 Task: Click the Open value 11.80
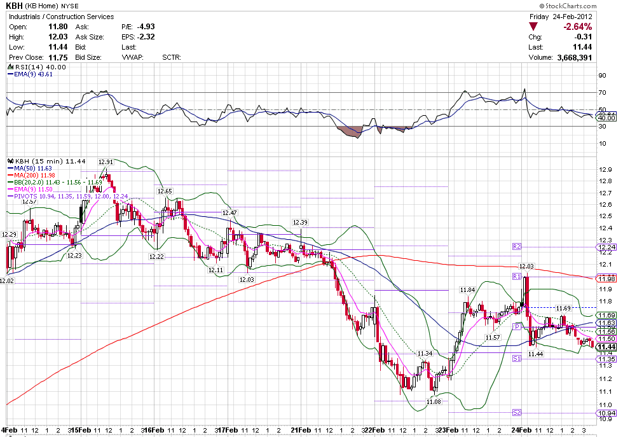pyautogui.click(x=58, y=27)
